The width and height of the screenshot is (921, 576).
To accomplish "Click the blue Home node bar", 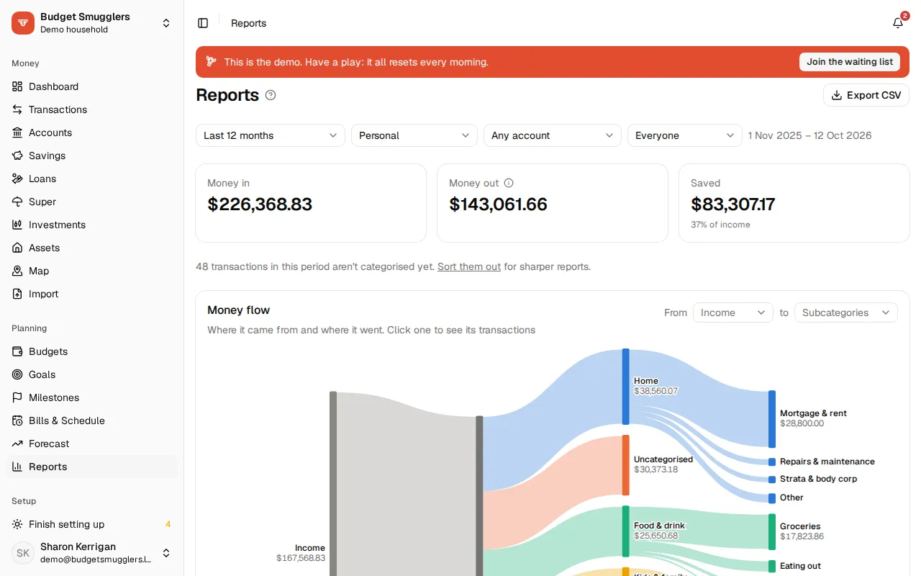I will [x=626, y=387].
